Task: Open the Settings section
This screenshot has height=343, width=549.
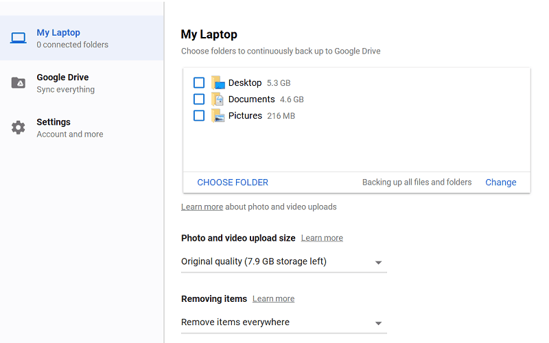Action: tap(82, 128)
